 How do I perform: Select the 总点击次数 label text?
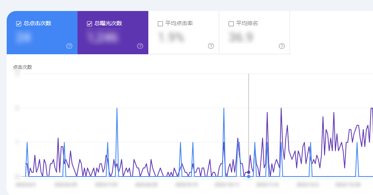pyautogui.click(x=37, y=23)
